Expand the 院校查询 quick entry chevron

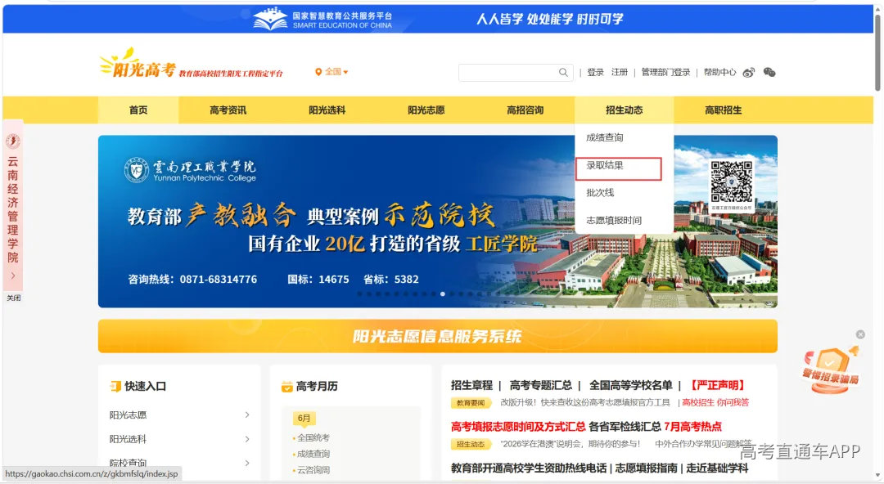[247, 463]
